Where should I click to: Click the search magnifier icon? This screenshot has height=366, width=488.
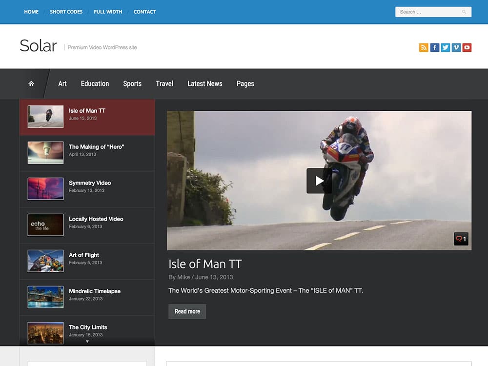point(464,12)
